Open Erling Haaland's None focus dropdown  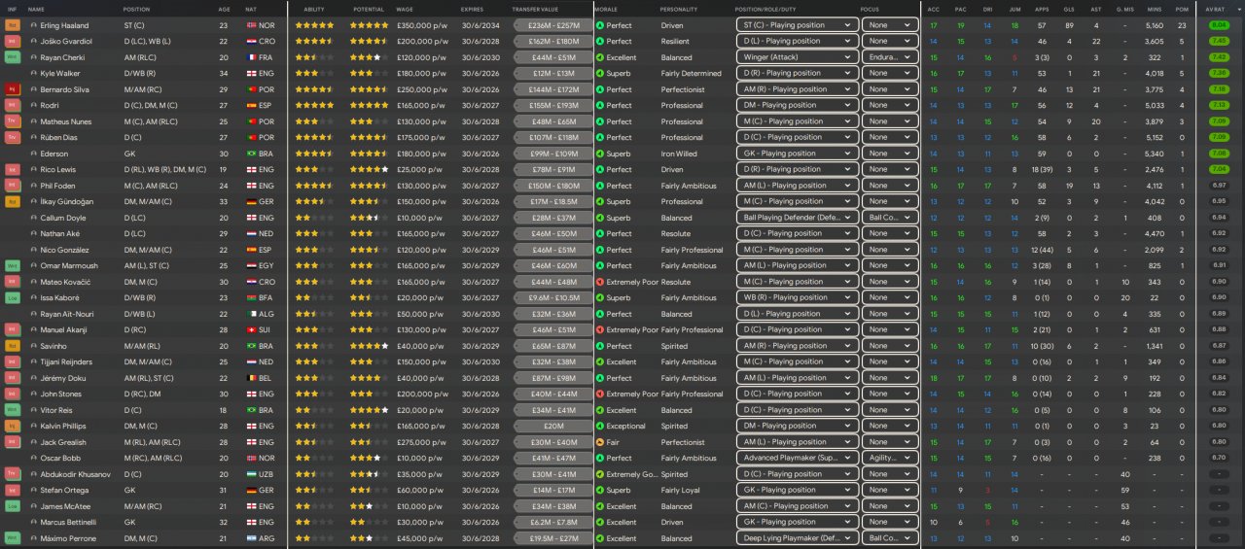(889, 25)
